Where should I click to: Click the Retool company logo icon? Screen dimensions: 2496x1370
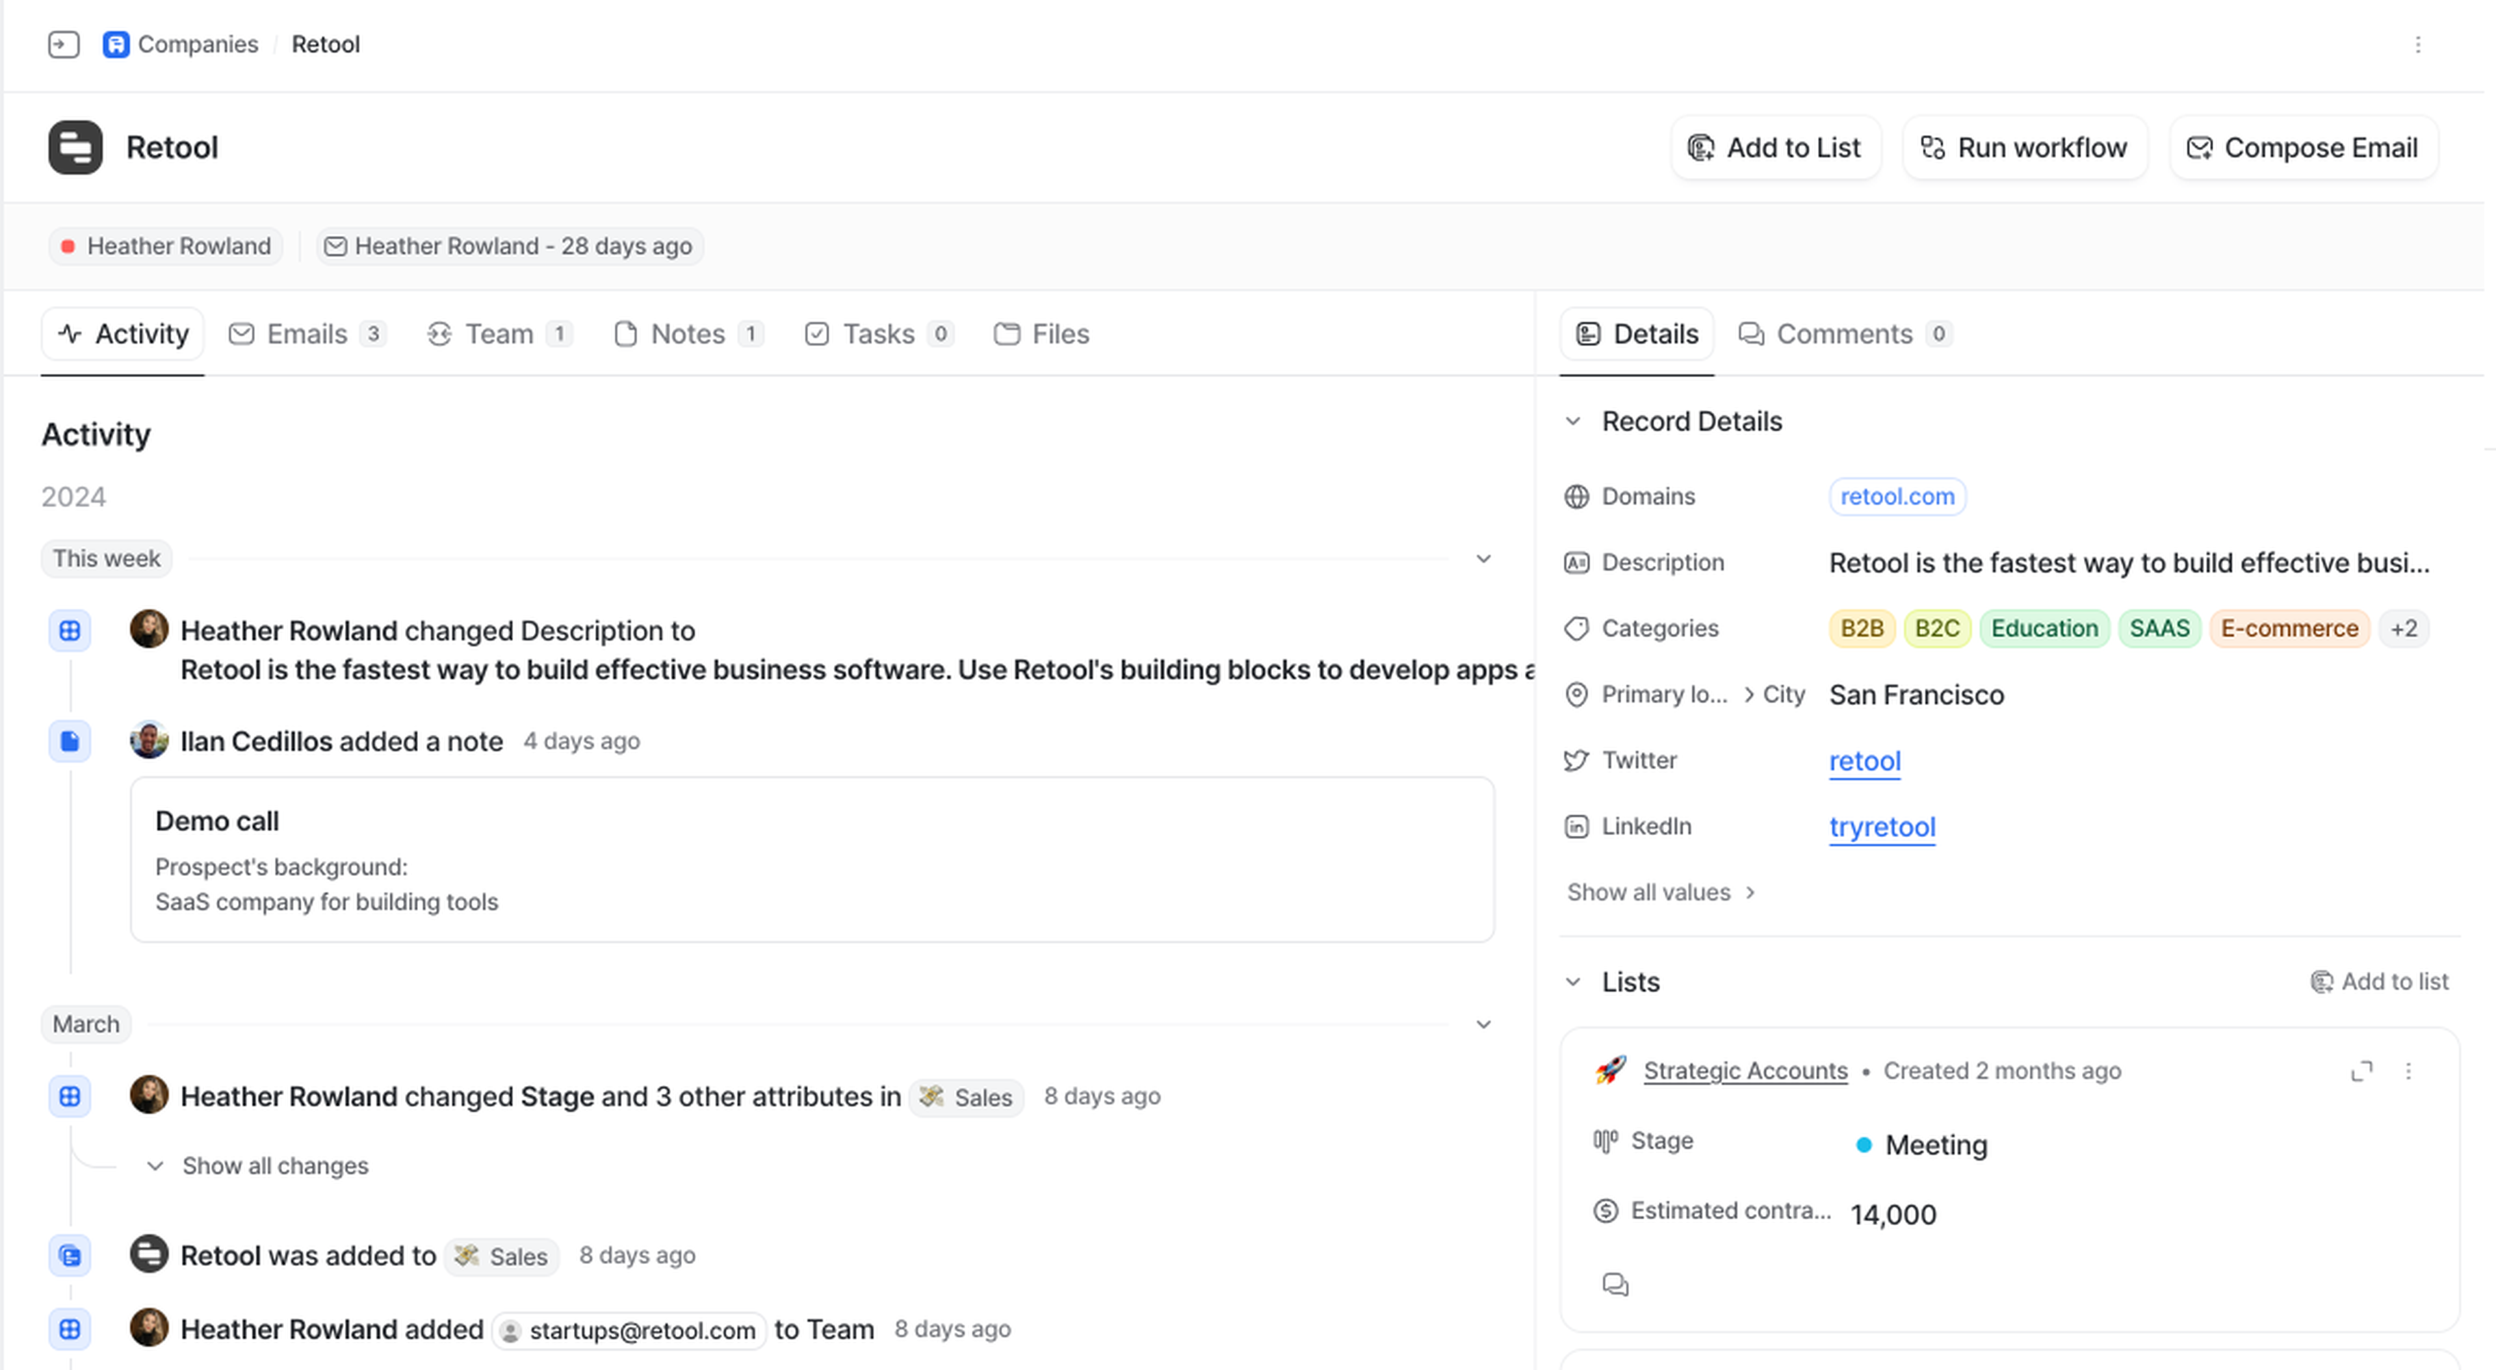(x=75, y=148)
